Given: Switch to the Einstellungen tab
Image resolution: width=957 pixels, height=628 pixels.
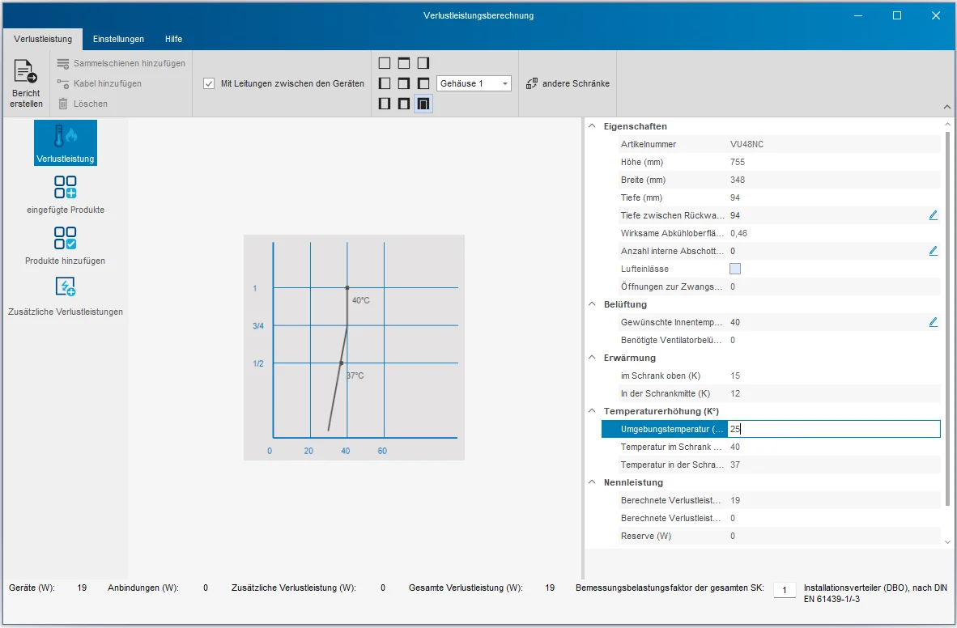Looking at the screenshot, I should (x=118, y=39).
